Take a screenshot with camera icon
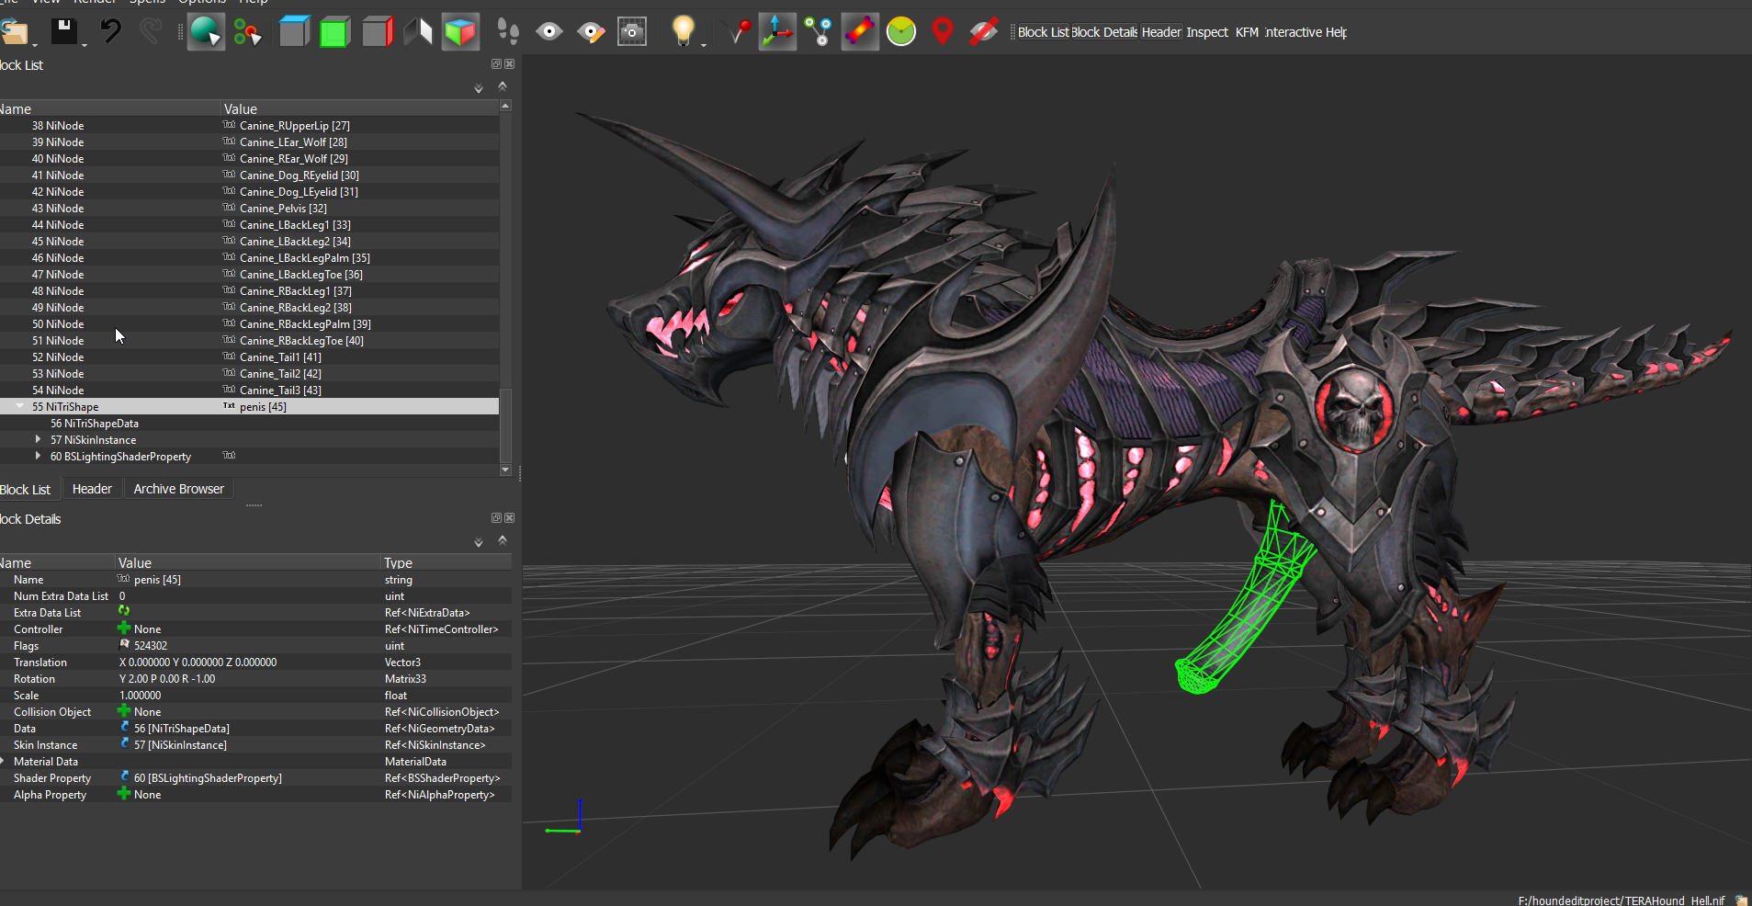 pos(632,32)
